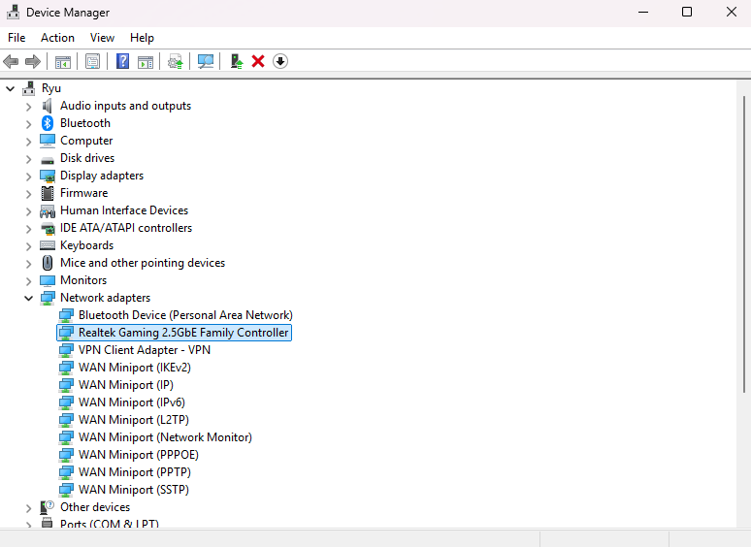Screen dimensions: 751x547
Task: Expand the Monitors category
Action: click(x=28, y=281)
